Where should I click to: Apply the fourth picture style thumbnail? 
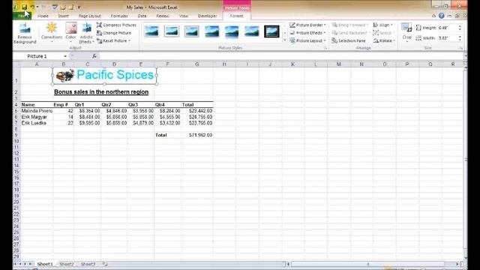[211, 31]
